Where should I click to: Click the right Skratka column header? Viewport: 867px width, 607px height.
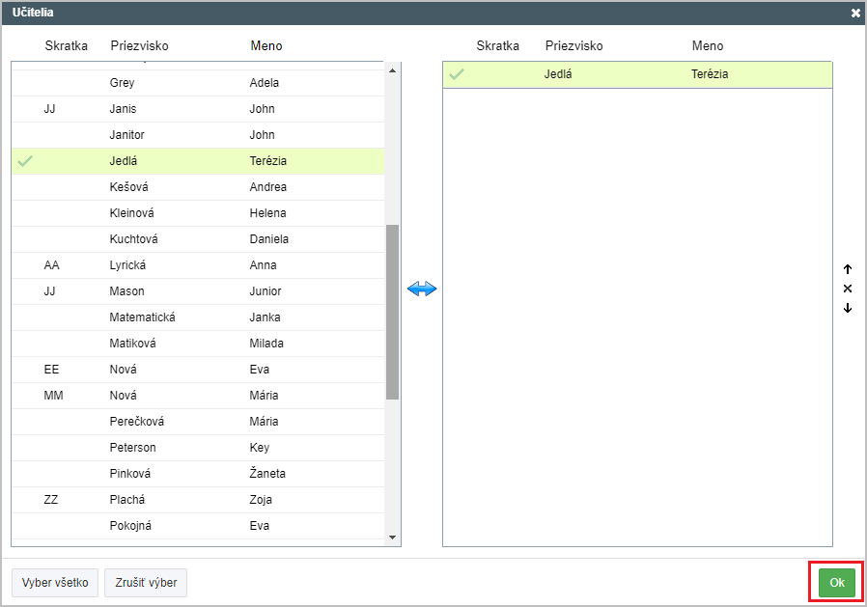point(497,46)
